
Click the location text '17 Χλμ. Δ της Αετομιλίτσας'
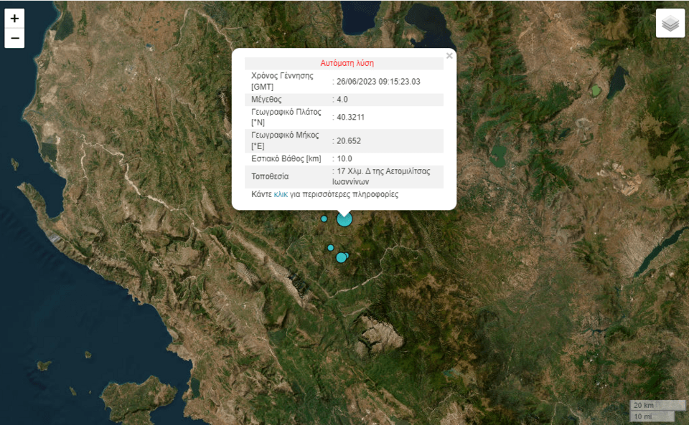coord(383,171)
